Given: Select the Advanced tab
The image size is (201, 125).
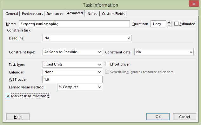Looking at the screenshot, I should 75,13.
